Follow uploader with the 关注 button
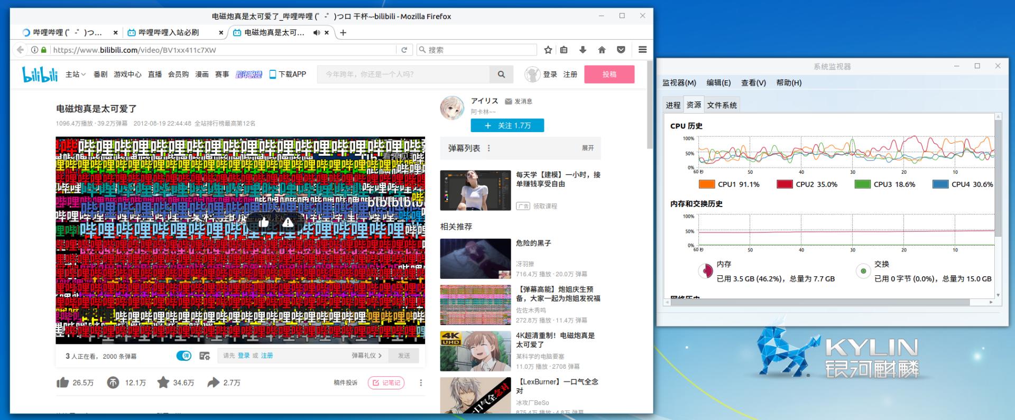 [x=507, y=126]
